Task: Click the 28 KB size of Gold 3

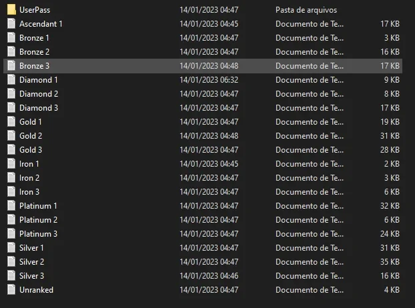Action: (390, 150)
